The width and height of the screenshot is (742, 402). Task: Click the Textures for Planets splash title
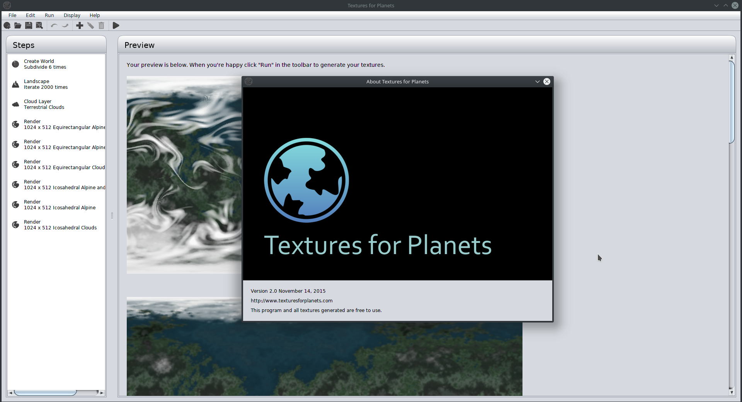(x=378, y=245)
